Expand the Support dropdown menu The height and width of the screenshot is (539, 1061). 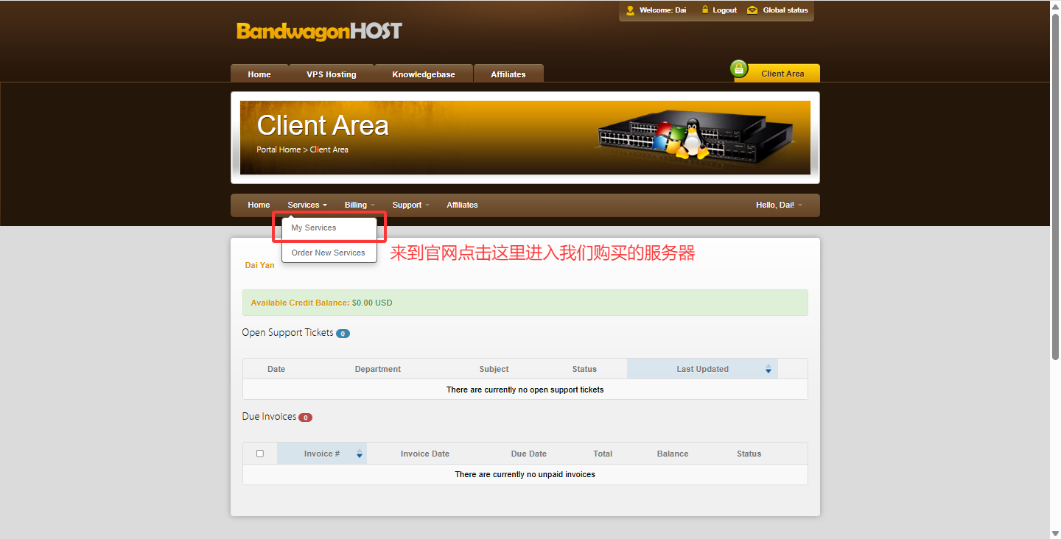click(410, 205)
